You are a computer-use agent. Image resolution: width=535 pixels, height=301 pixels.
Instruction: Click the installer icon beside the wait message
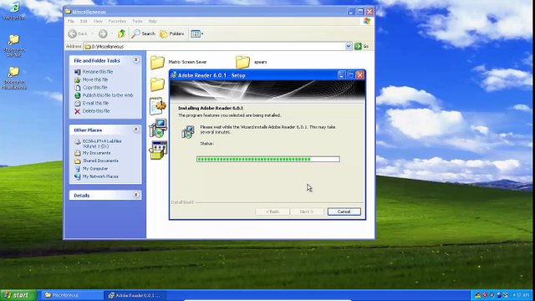(188, 132)
